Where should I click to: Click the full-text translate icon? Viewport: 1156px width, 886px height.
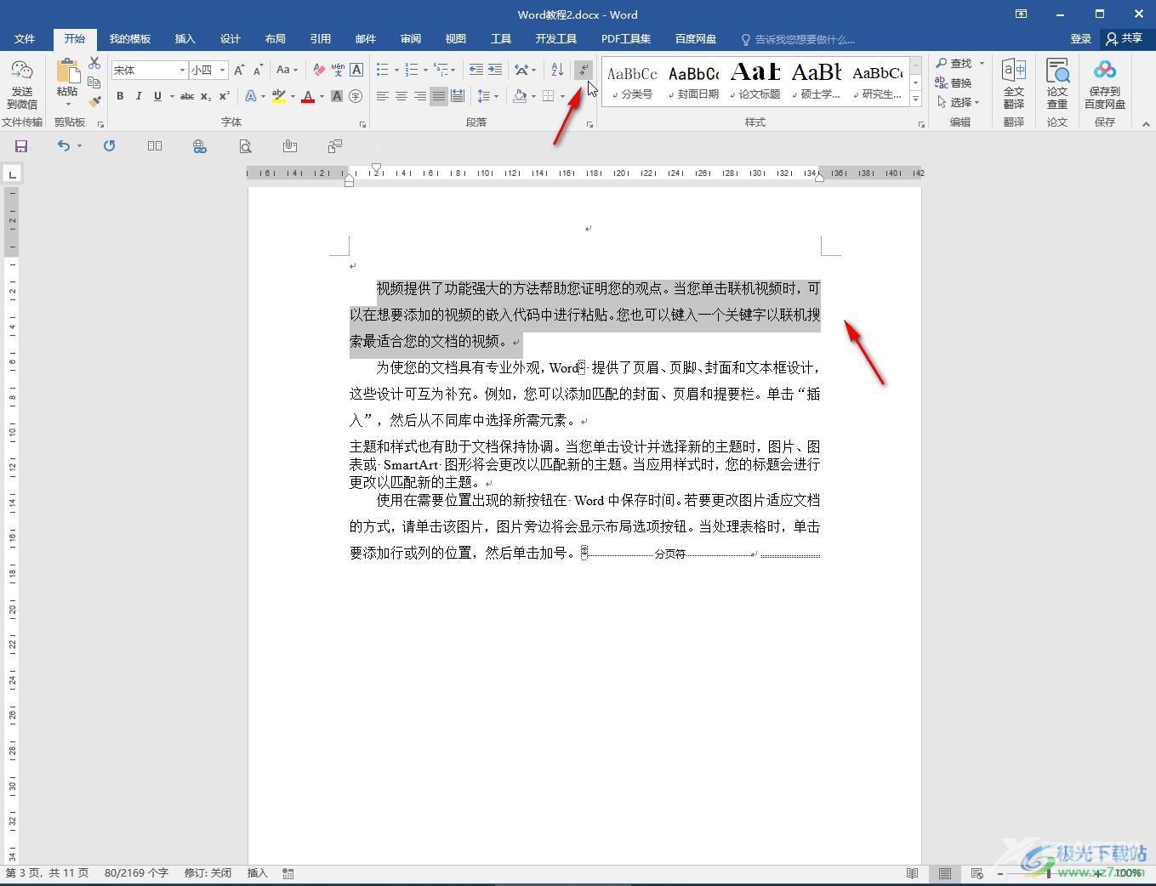(x=1014, y=85)
